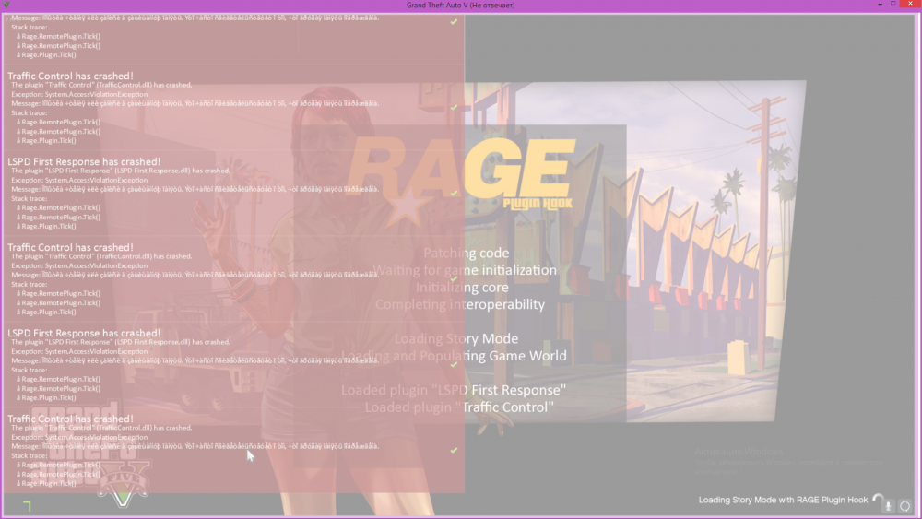Click the GTA V icon in title bar
This screenshot has width=922, height=519.
tap(6, 5)
